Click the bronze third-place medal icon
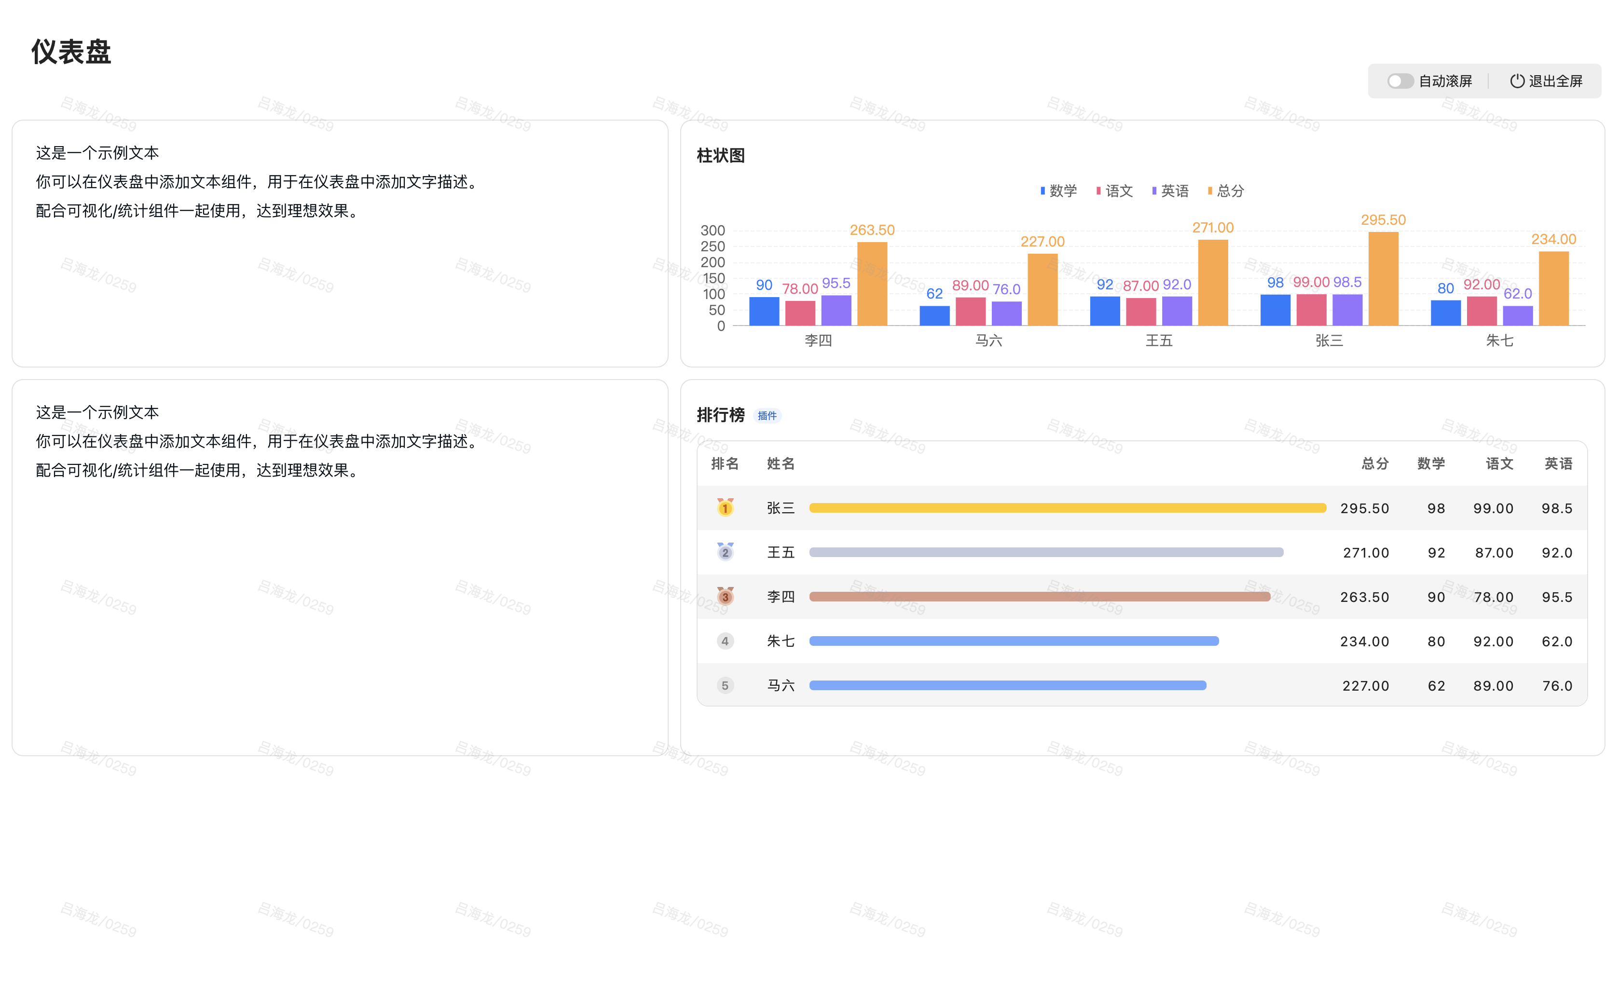This screenshot has width=1619, height=1008. tap(725, 596)
